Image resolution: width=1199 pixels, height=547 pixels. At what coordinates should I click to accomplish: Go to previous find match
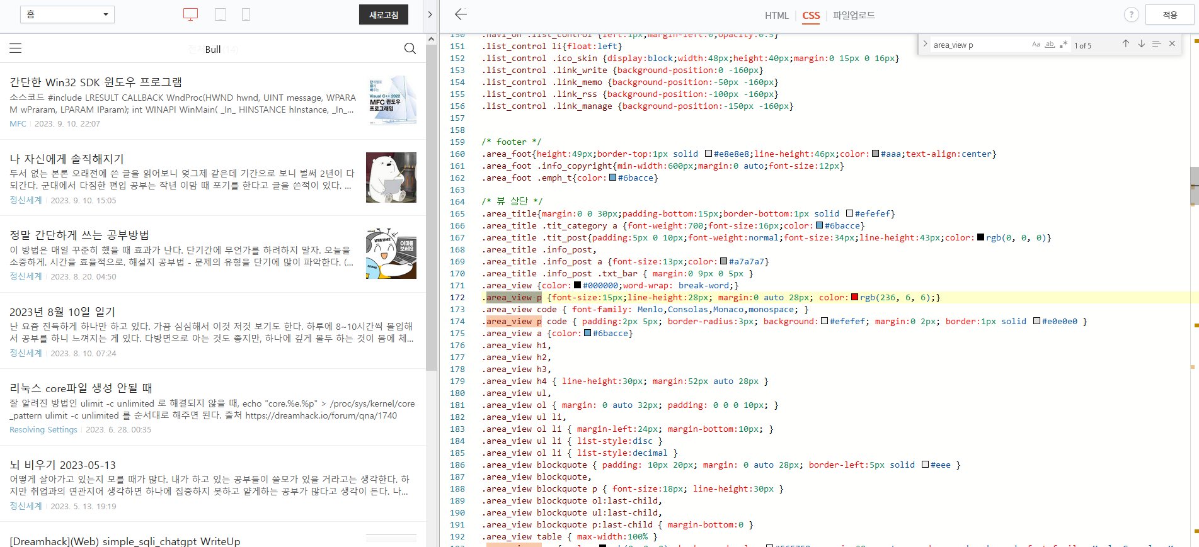1125,44
